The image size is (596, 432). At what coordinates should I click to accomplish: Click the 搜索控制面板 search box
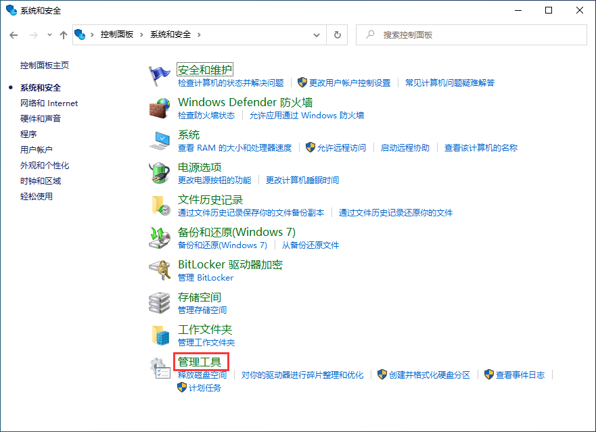click(474, 34)
